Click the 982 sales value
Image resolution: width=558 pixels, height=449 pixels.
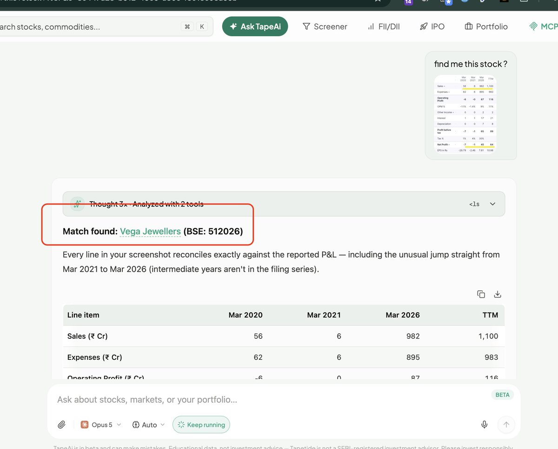coord(412,336)
